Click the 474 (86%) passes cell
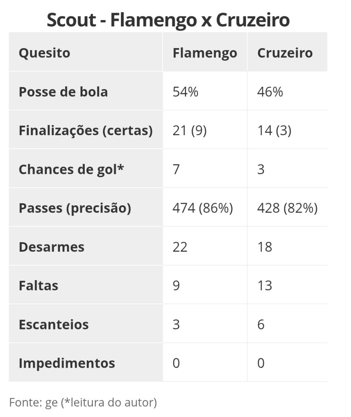Screen dimensions: 351x417 203,208
